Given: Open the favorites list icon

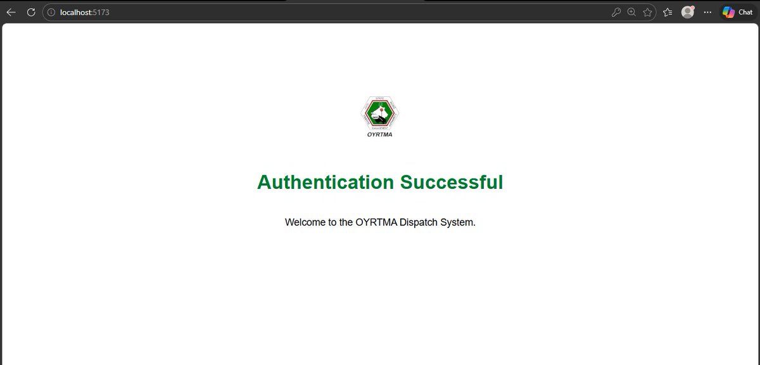Looking at the screenshot, I should click(x=668, y=12).
